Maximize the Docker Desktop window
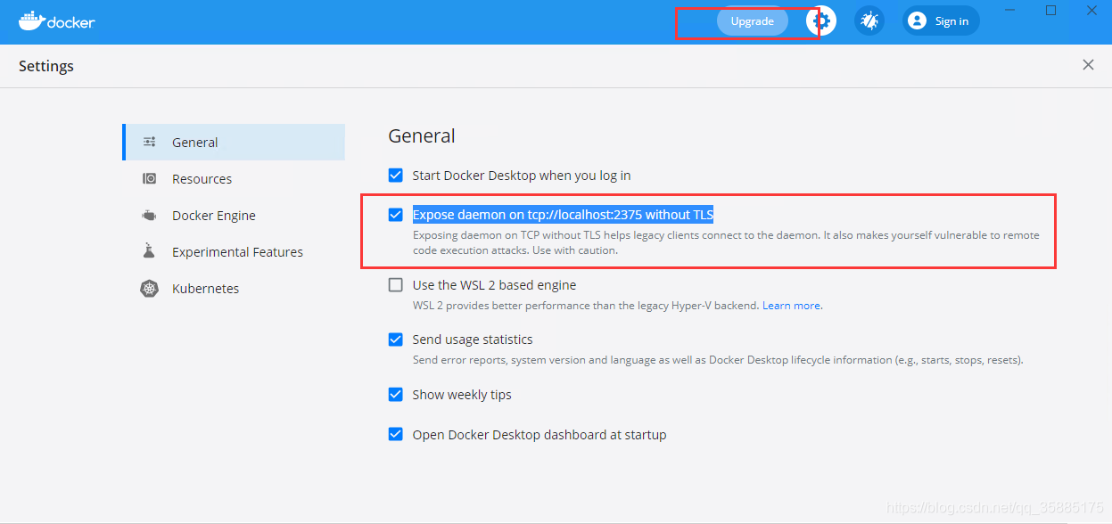1112x524 pixels. [1051, 11]
